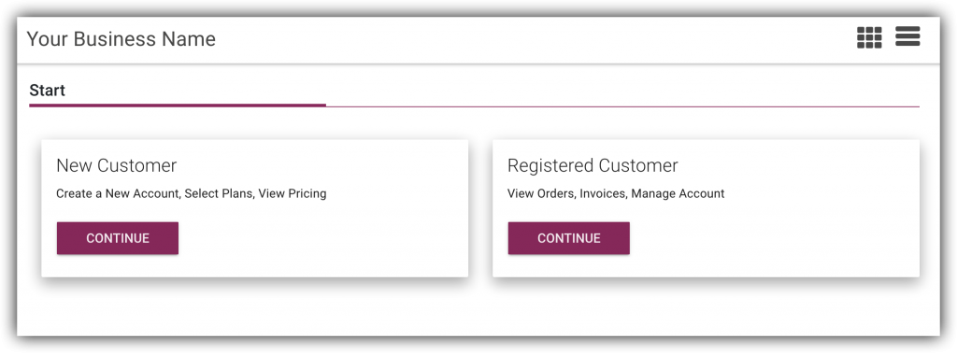Click the View Pricing text
This screenshot has width=957, height=353.
(293, 194)
